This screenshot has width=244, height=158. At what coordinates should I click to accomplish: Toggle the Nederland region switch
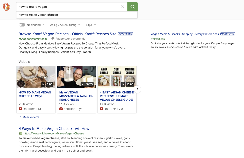click(x=22, y=25)
